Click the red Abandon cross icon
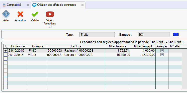Image resolution: width=187 pixels, height=93 pixels. [x=20, y=14]
